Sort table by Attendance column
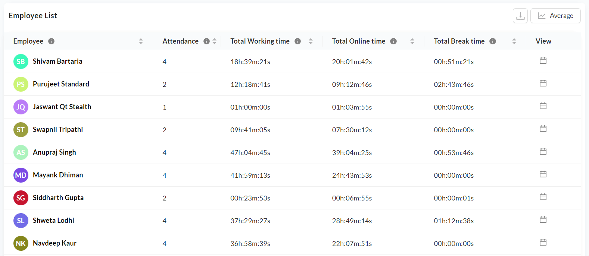Screen dimensions: 589x256 click(x=215, y=41)
